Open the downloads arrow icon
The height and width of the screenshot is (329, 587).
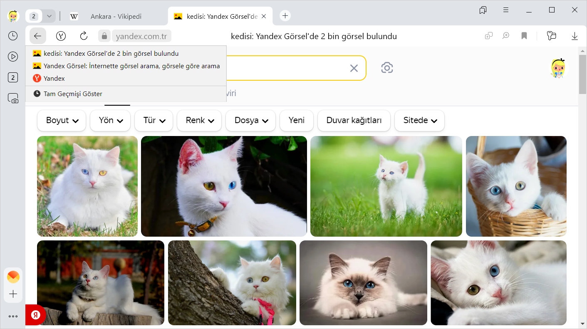click(575, 36)
